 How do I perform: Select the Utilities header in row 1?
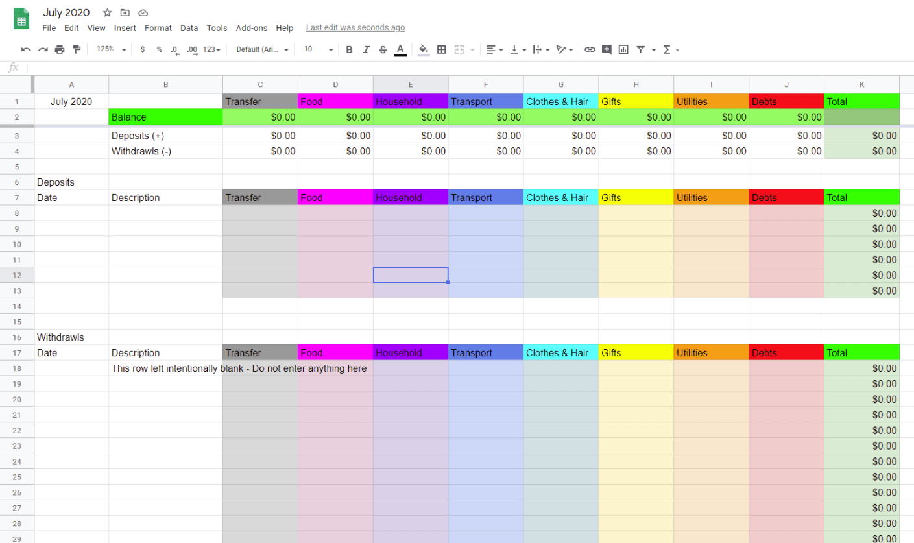tap(712, 101)
